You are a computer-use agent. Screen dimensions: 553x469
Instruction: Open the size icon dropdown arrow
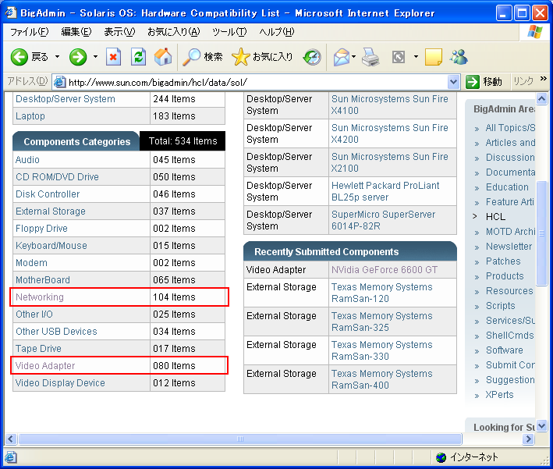pyautogui.click(x=417, y=57)
